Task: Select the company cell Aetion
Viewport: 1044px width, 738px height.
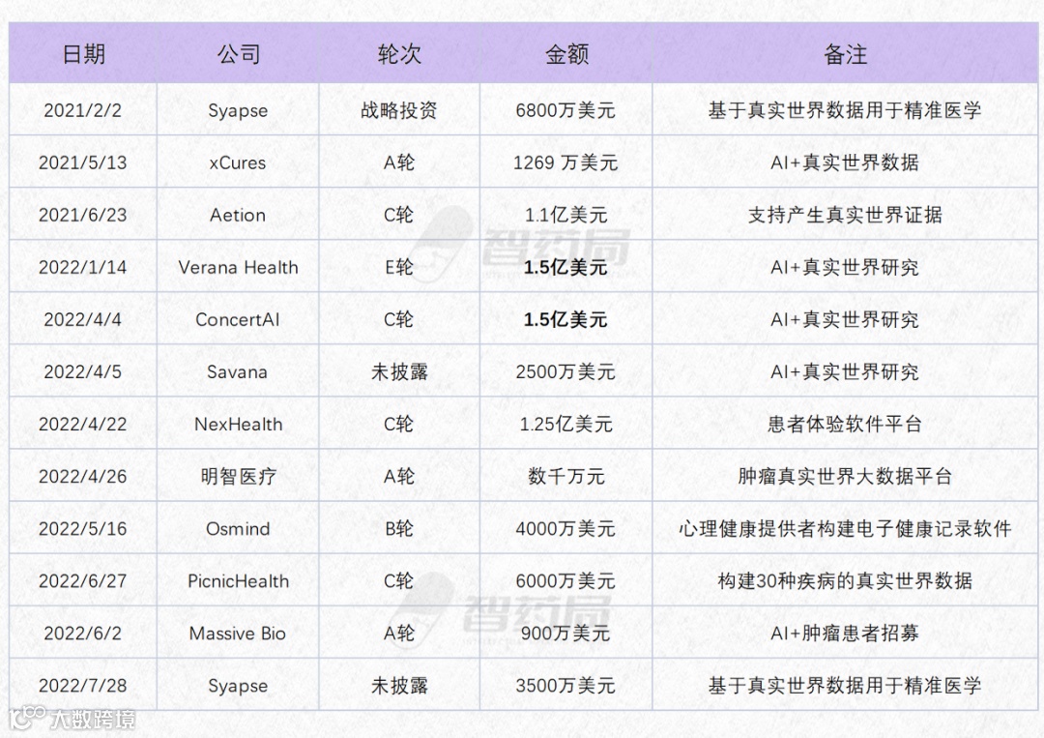Action: tap(238, 215)
